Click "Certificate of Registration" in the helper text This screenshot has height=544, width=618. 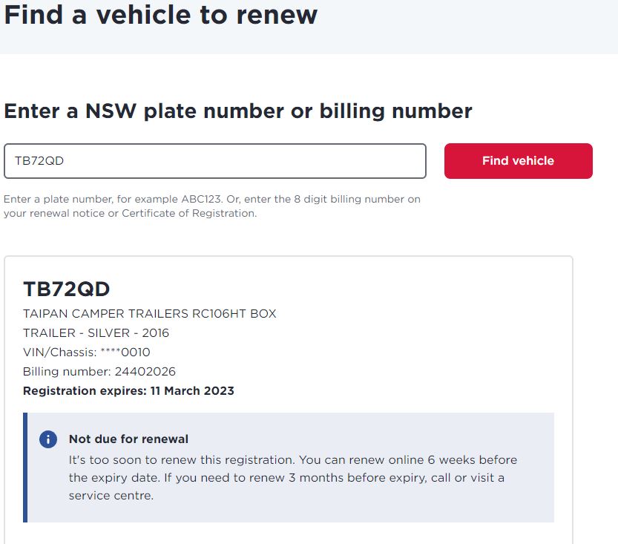pyautogui.click(x=188, y=214)
